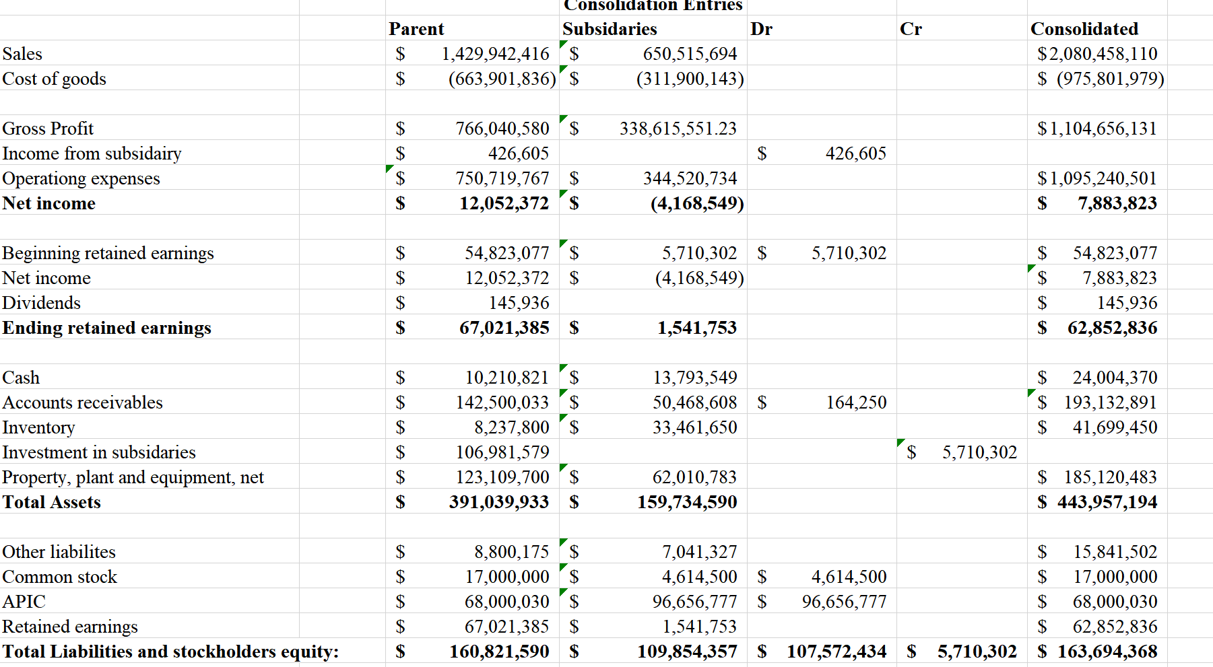View the comment marker on Subsidiaries Net income
1213x667 pixels.
tap(564, 194)
